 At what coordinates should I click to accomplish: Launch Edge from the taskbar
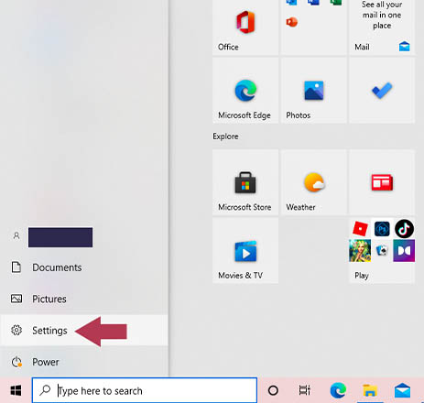(x=338, y=390)
